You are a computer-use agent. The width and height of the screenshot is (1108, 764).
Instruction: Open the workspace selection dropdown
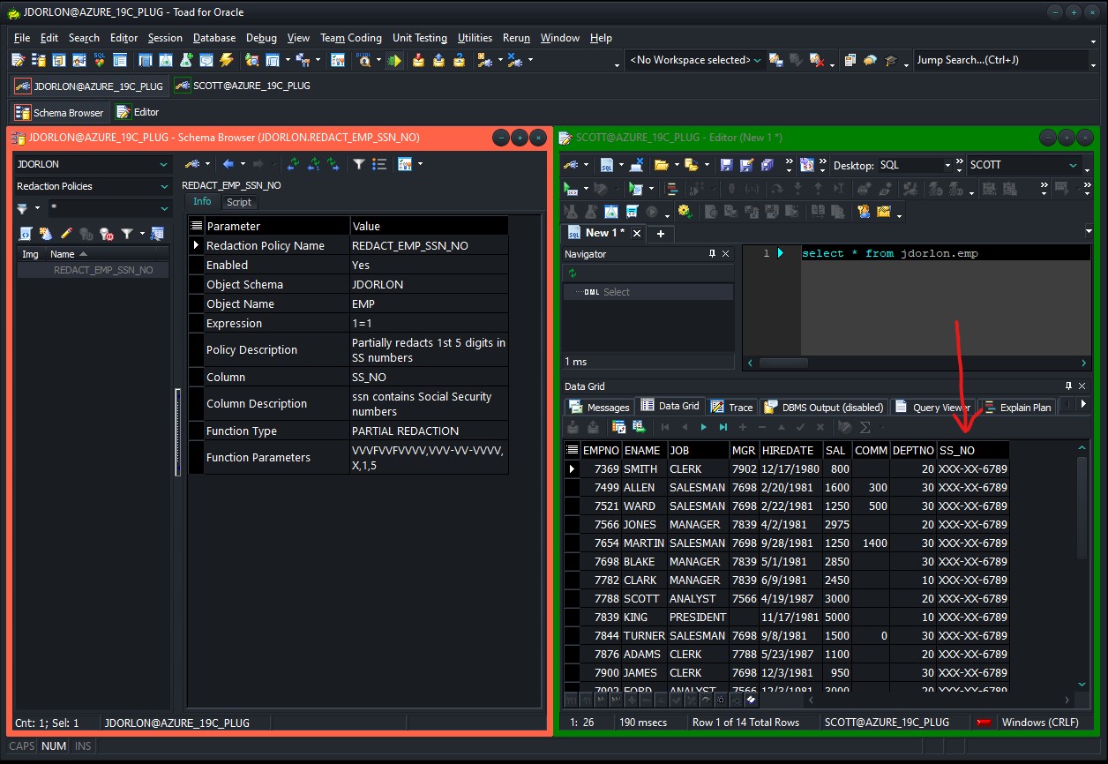pyautogui.click(x=757, y=60)
